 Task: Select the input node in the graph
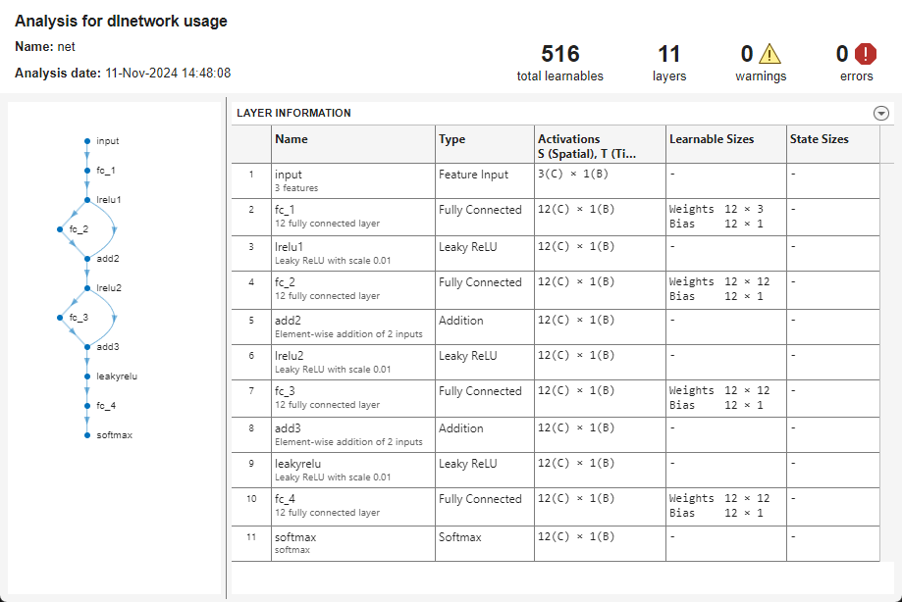tap(87, 141)
